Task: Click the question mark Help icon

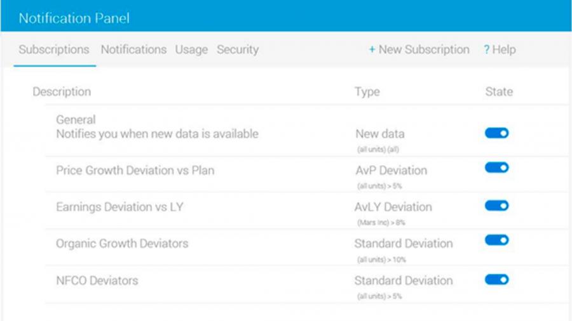Action: tap(487, 49)
